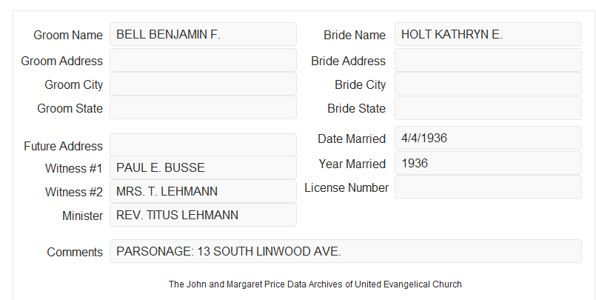Click the Groom Name label
The height and width of the screenshot is (300, 596).
pos(68,35)
